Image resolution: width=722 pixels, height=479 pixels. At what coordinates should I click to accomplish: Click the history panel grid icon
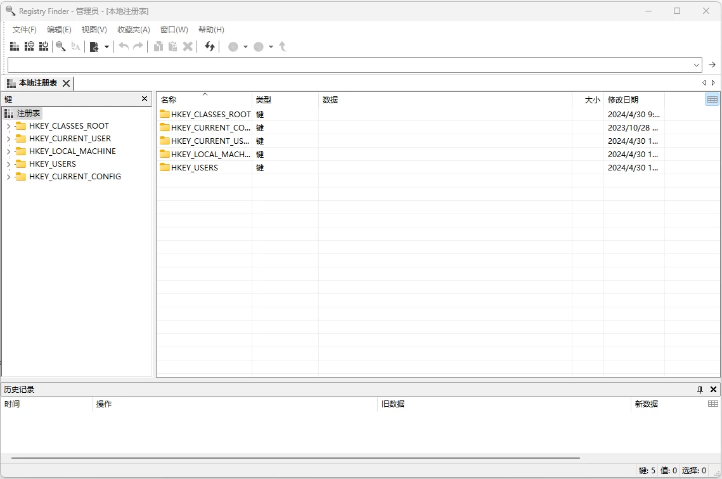712,404
